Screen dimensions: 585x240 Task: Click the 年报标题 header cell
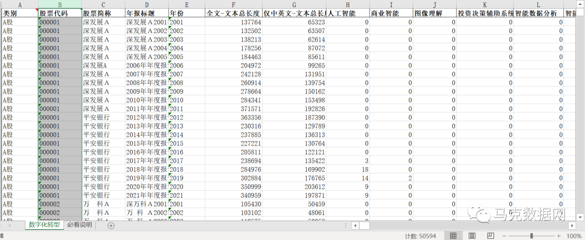[x=147, y=13]
